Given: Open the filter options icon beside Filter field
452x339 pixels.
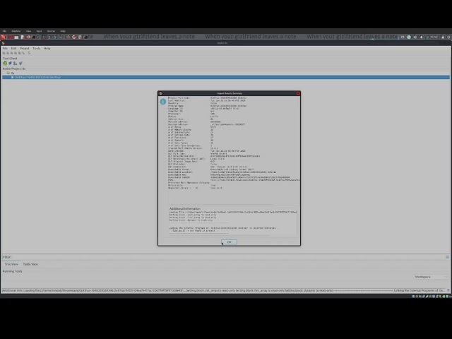Looking at the screenshot, I should pyautogui.click(x=447, y=257).
